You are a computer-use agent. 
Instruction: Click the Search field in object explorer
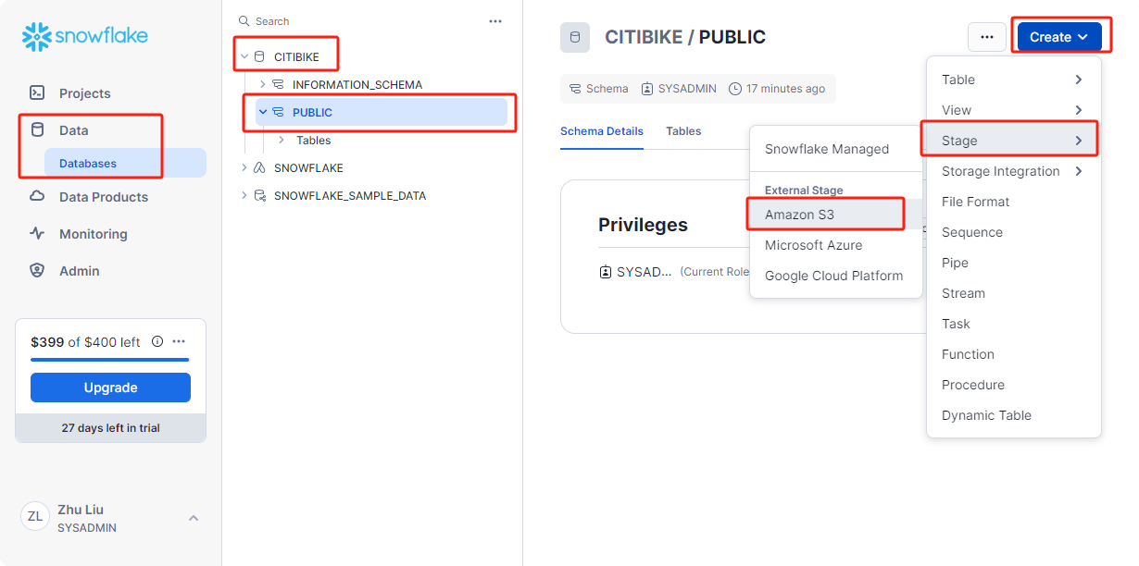point(352,21)
